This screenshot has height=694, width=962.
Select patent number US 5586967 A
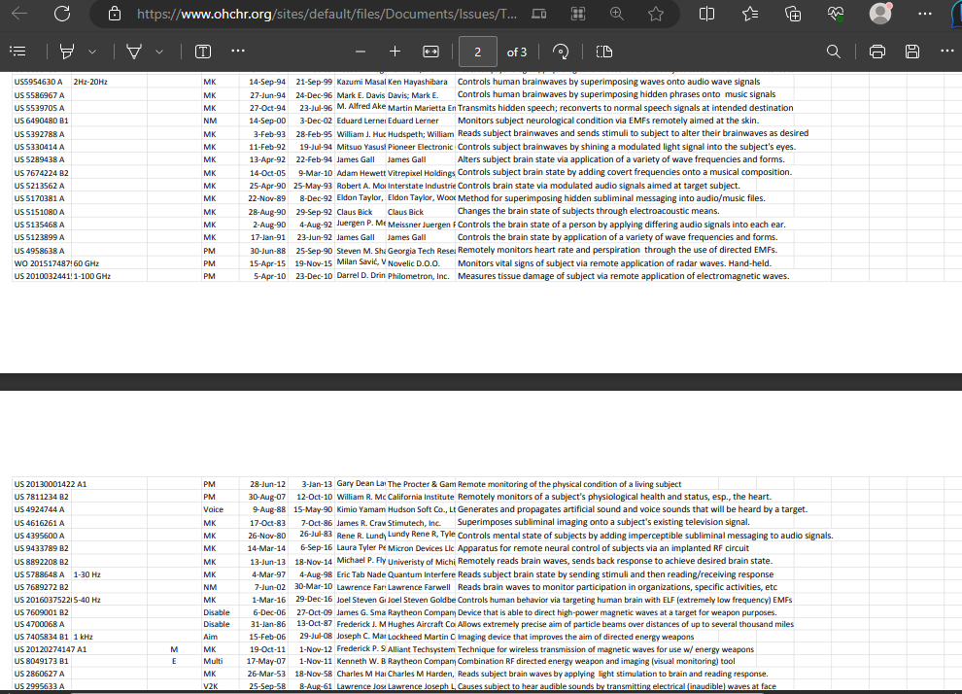click(x=39, y=95)
